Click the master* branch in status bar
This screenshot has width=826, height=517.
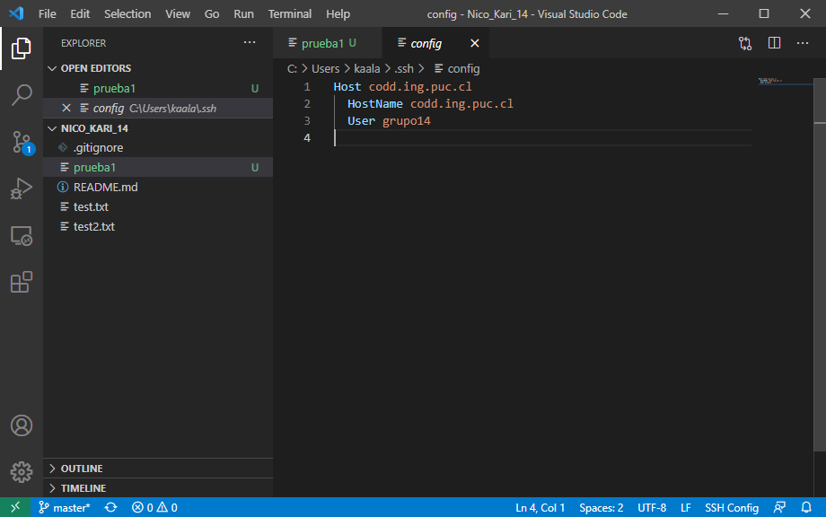[65, 507]
